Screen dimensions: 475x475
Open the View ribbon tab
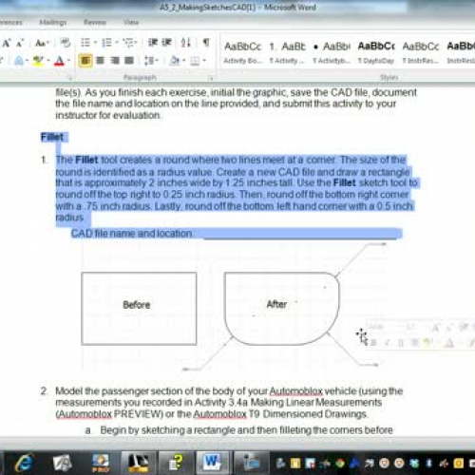[x=131, y=22]
